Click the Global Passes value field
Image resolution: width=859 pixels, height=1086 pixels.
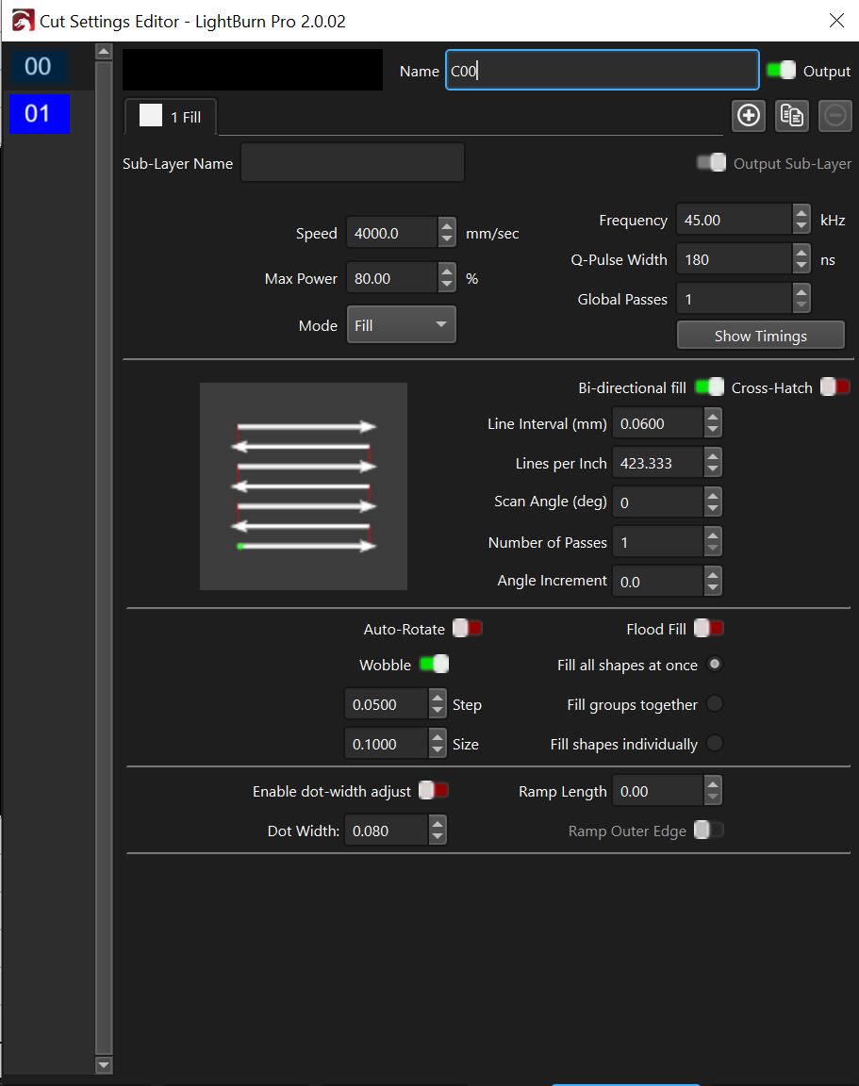click(735, 299)
